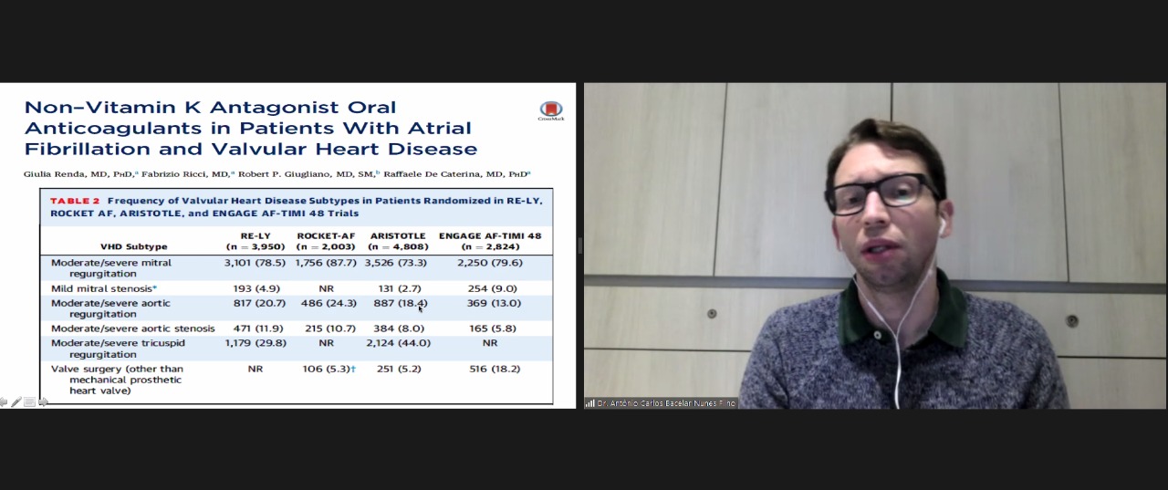Screen dimensions: 1168x490
Task: Click the value '817 (20.7)'
Action: pyautogui.click(x=255, y=303)
